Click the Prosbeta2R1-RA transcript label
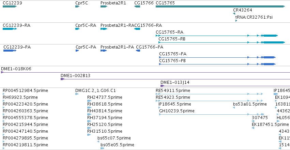Image resolution: width=290 pixels, height=150 pixels. click(x=117, y=25)
